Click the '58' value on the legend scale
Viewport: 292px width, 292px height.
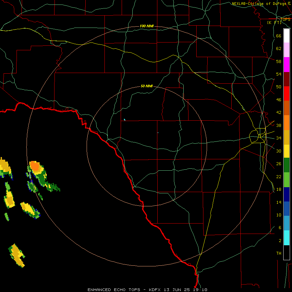pos(279,61)
